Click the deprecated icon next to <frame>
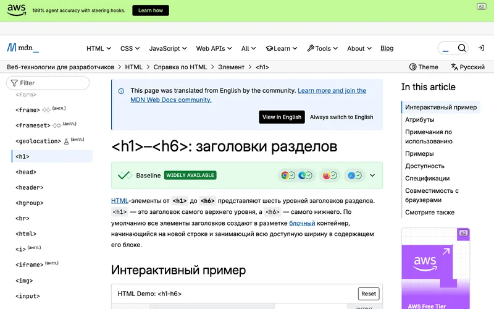 click(46, 110)
